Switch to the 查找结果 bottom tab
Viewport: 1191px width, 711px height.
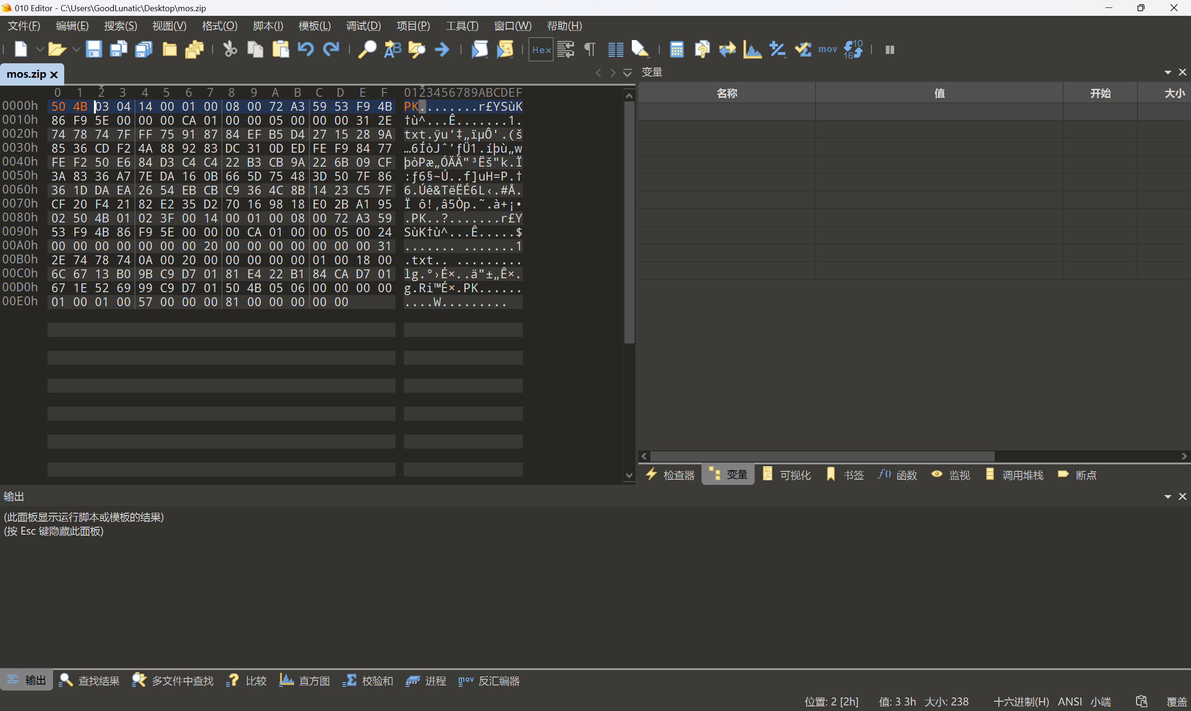(89, 680)
